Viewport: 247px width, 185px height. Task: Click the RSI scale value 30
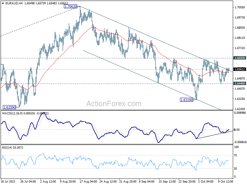pos(235,168)
